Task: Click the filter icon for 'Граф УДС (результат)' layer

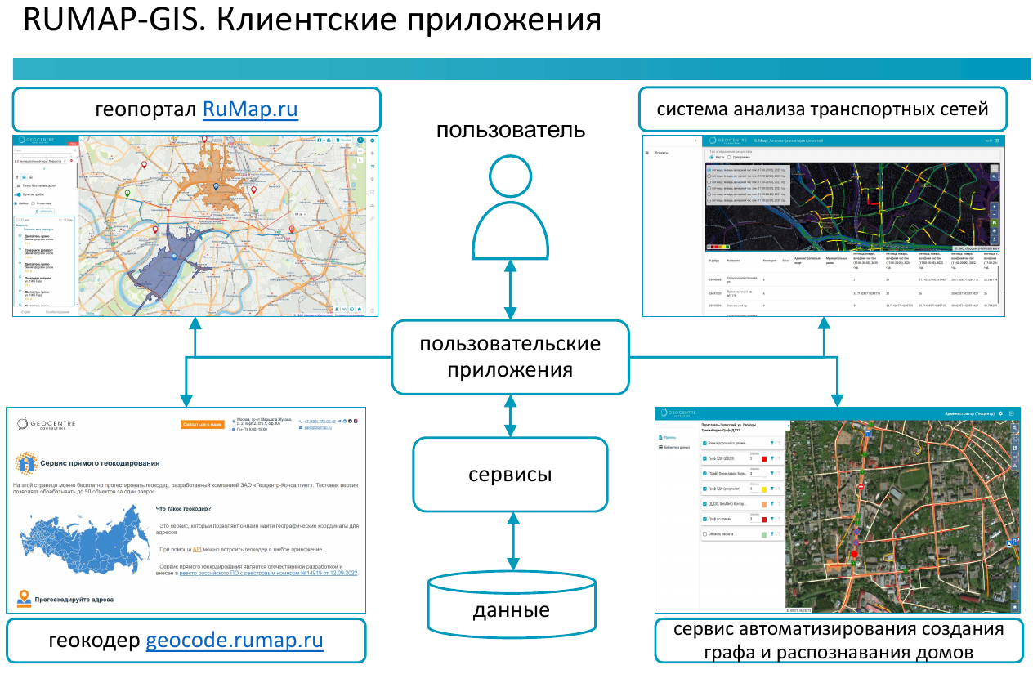Action: (x=772, y=489)
